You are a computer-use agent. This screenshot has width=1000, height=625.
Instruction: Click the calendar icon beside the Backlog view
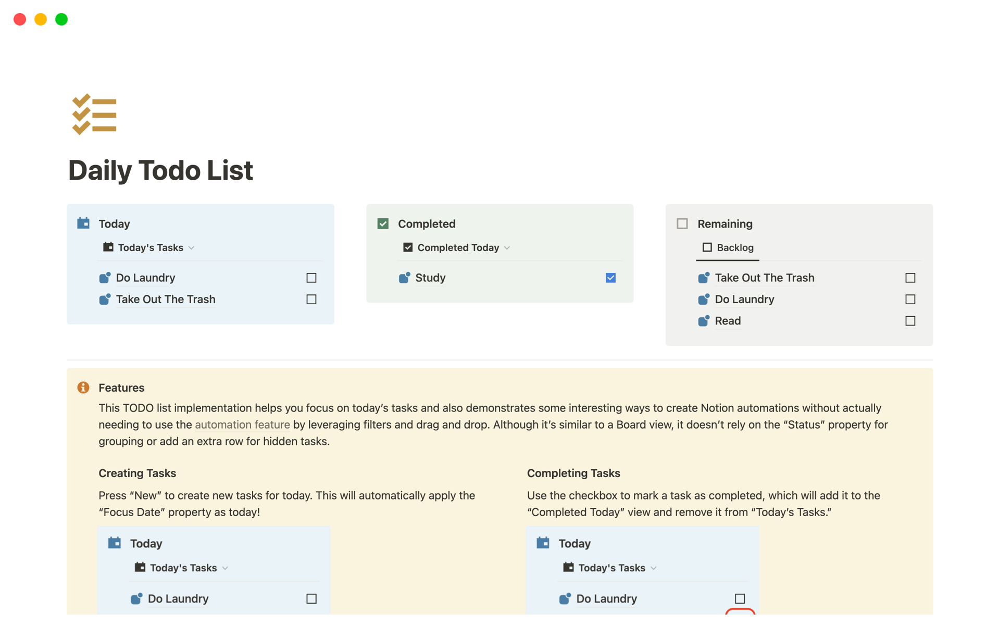707,247
